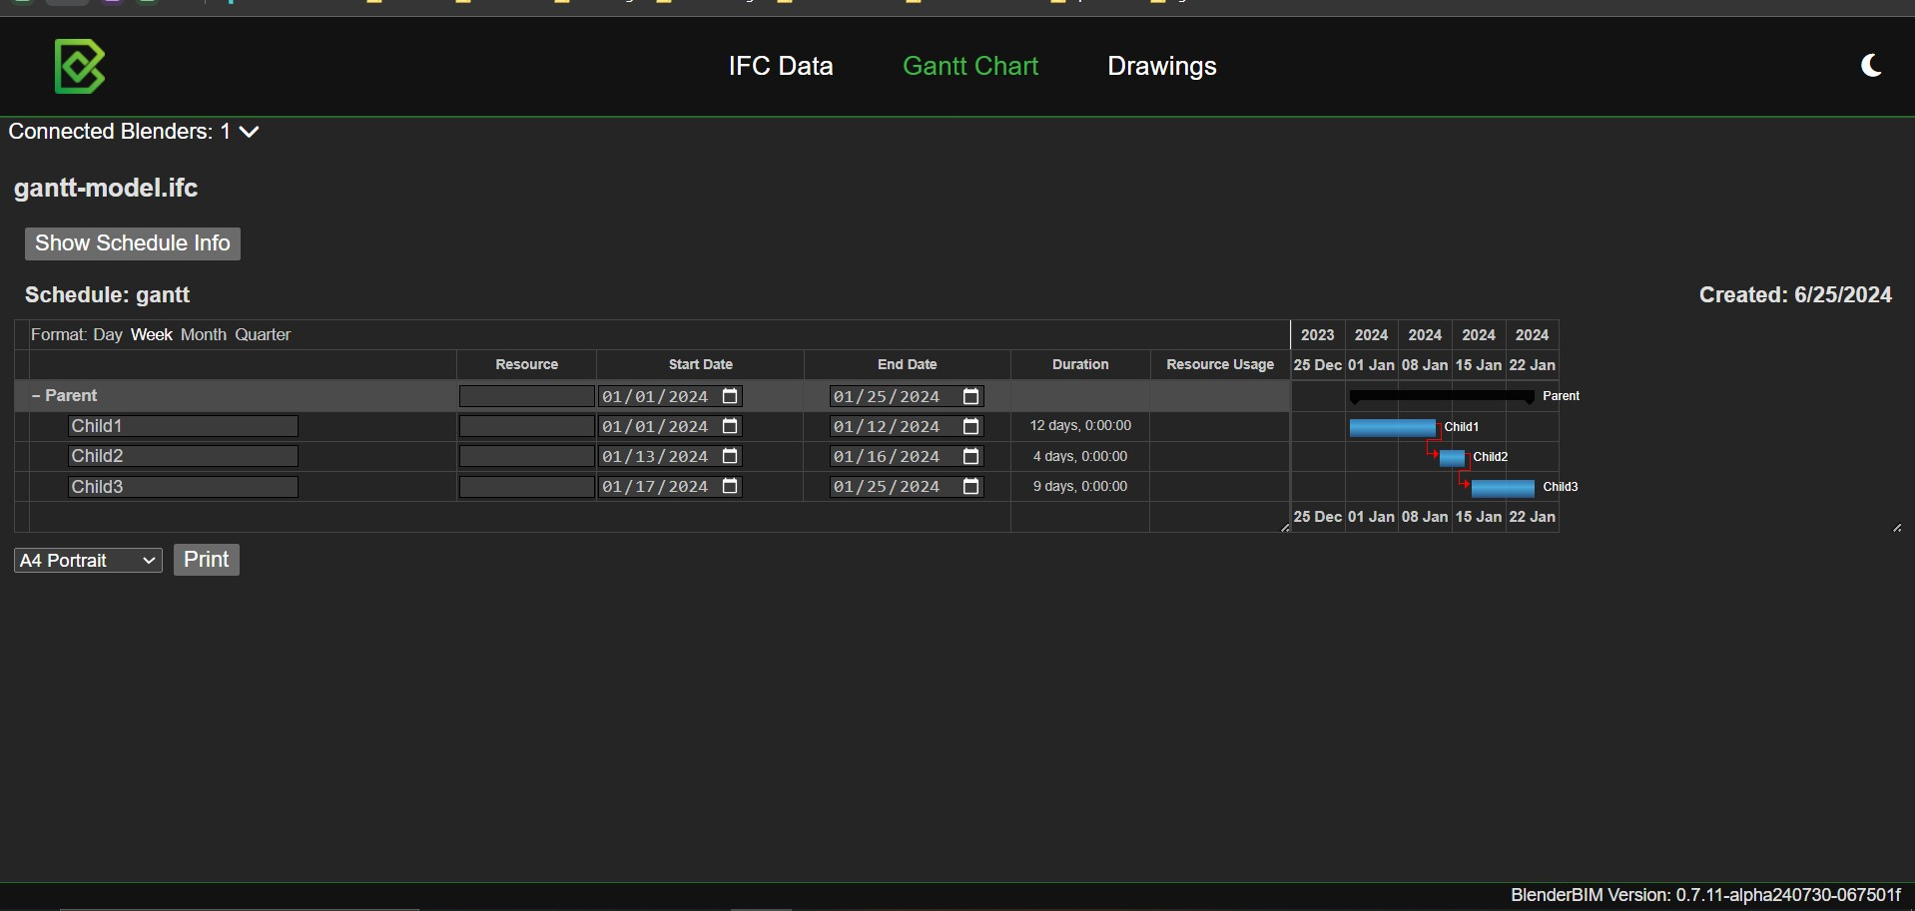The image size is (1915, 911).
Task: Click the Parent row resource field
Action: [x=526, y=396]
